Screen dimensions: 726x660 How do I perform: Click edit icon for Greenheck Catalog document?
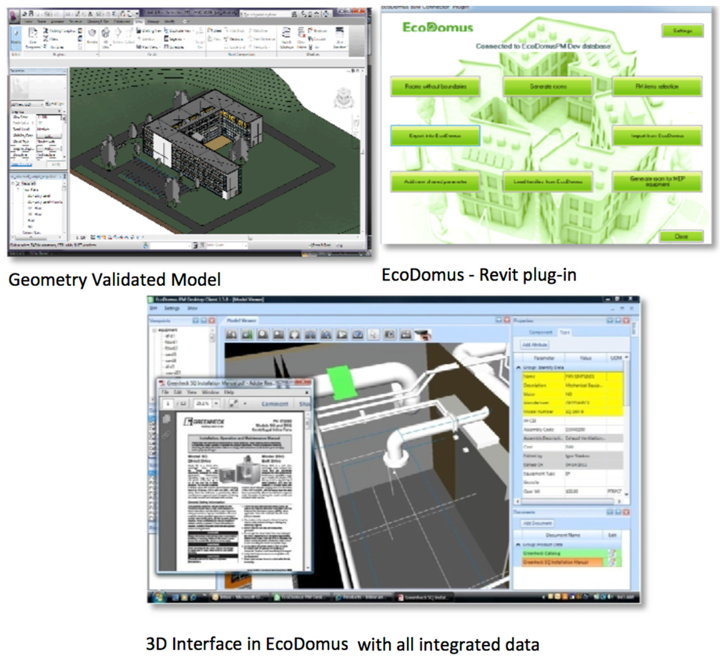613,553
